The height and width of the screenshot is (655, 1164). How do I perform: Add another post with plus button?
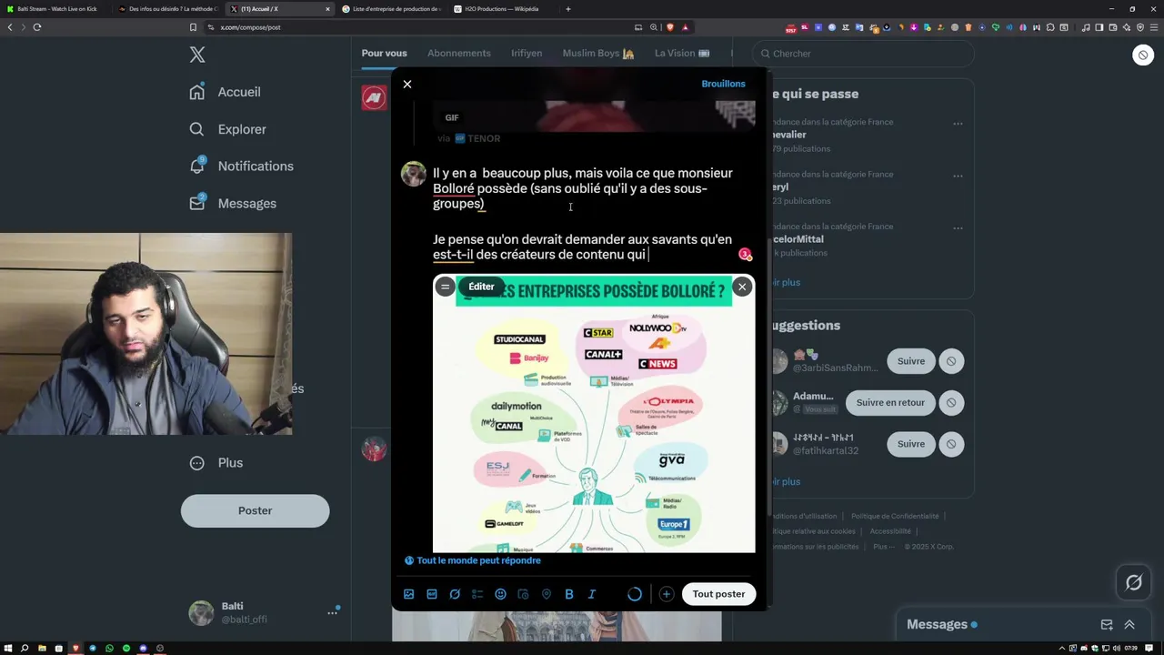(667, 594)
